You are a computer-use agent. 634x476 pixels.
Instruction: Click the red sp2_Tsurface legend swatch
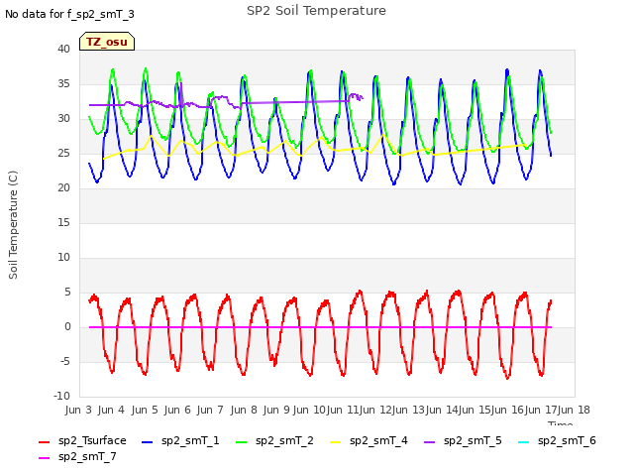click(x=44, y=442)
